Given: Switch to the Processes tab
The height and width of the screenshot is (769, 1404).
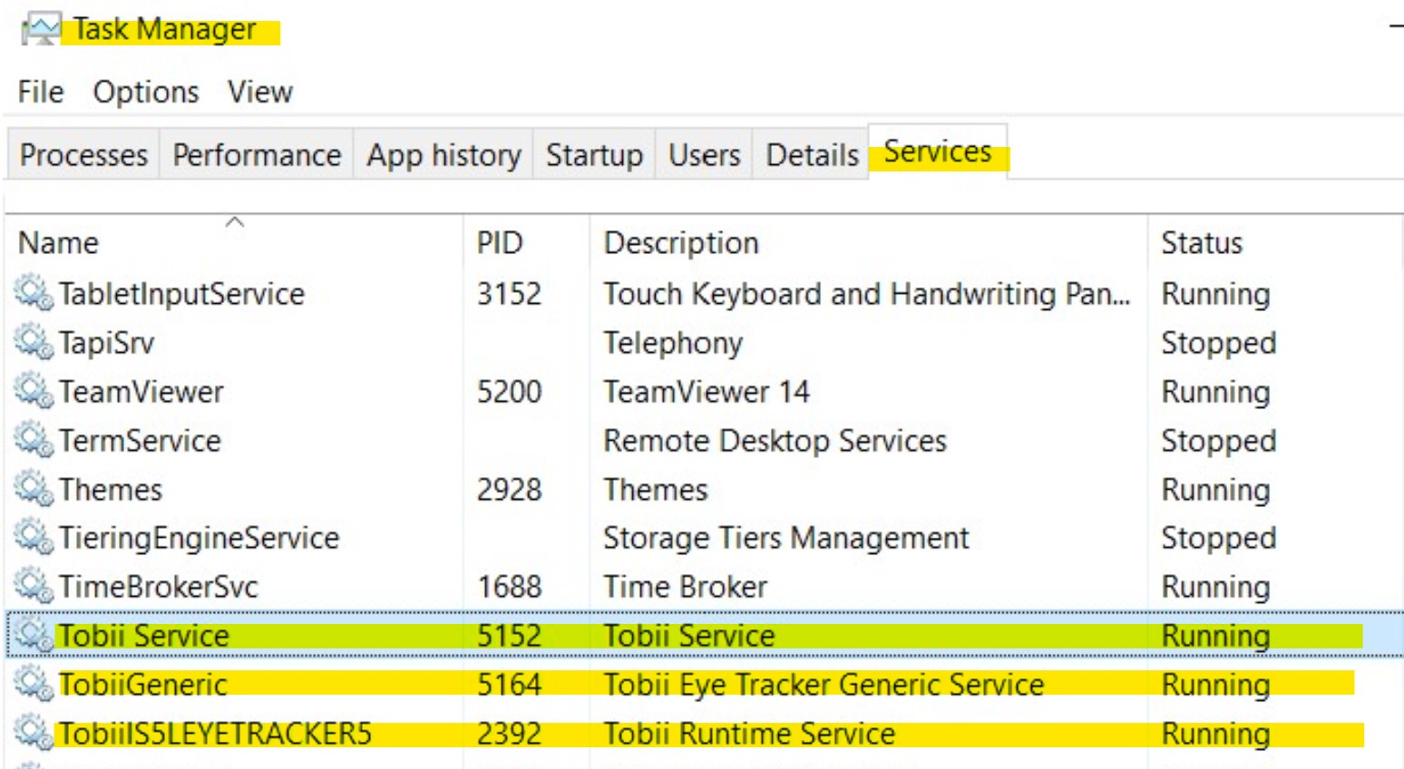Looking at the screenshot, I should [83, 155].
